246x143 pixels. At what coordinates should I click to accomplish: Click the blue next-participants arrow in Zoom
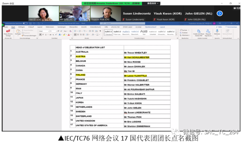(x=220, y=13)
